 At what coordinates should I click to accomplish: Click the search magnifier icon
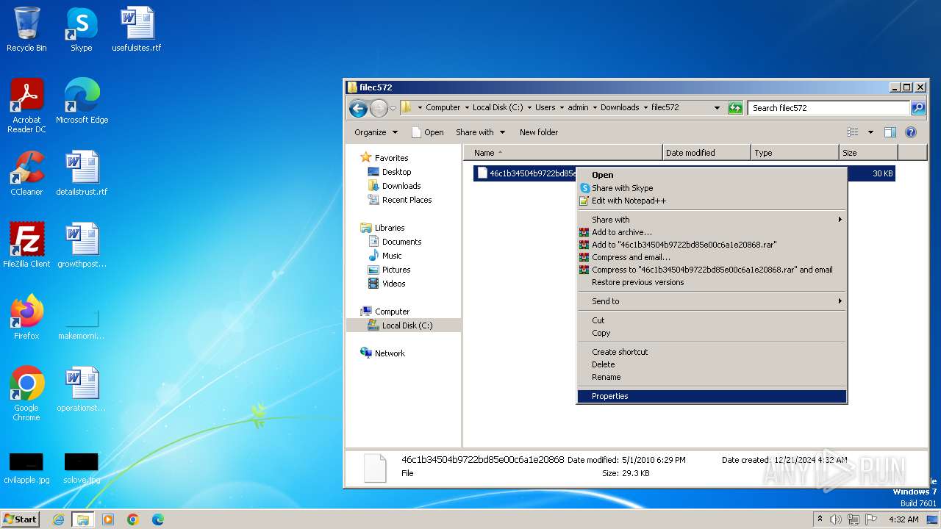[918, 108]
